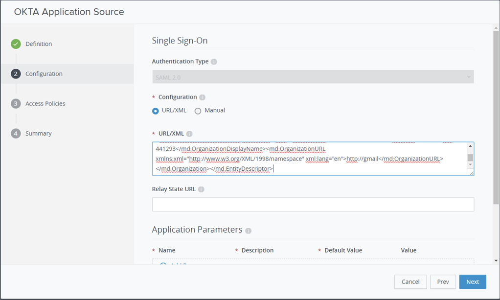This screenshot has width=500, height=300.
Task: Select the URL/XML radio button
Action: (x=156, y=111)
